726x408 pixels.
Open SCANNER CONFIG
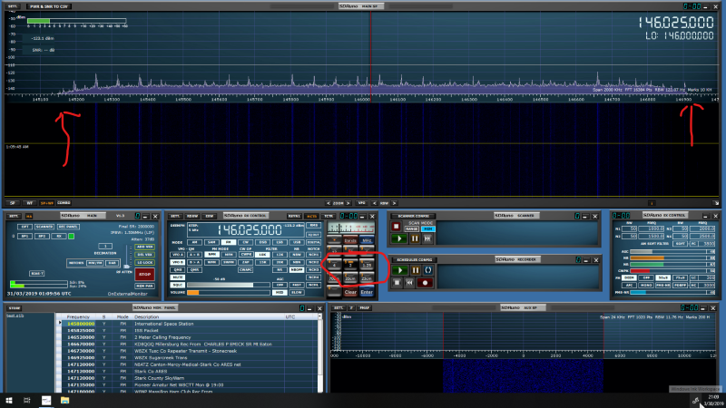click(414, 216)
